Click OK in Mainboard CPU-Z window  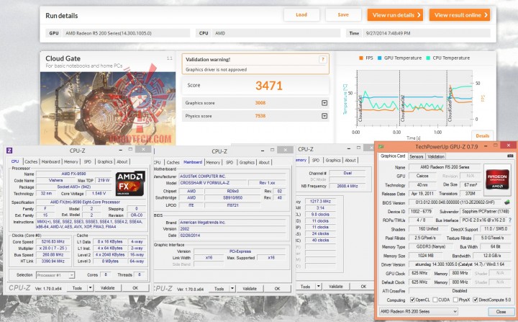pyautogui.click(x=277, y=289)
